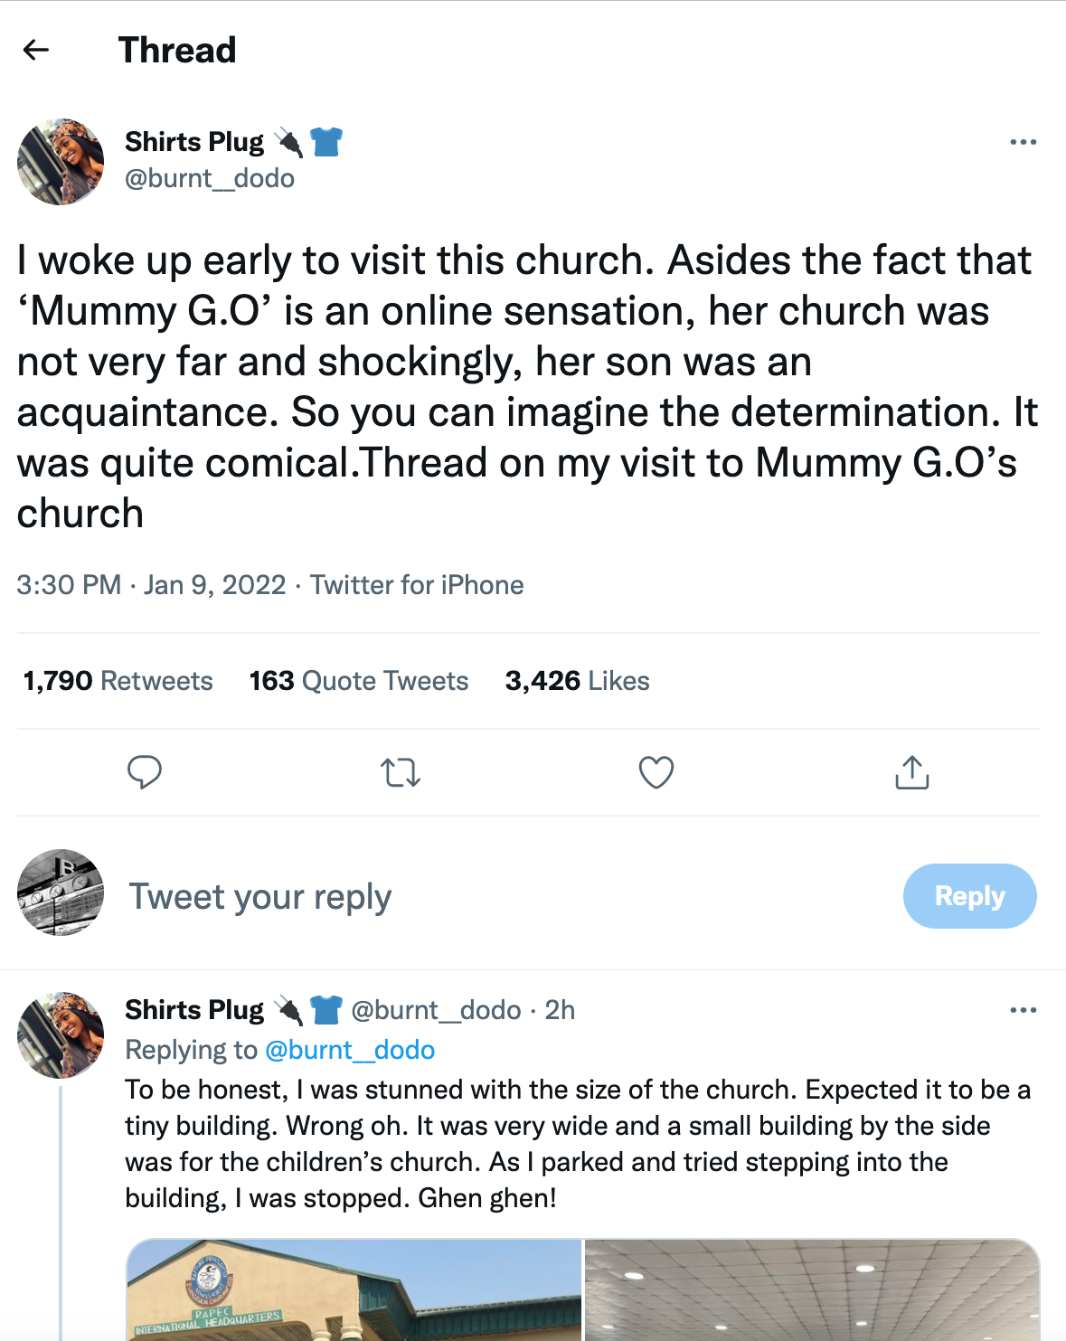Like the tweet with heart icon
This screenshot has height=1341, width=1066.
click(656, 772)
